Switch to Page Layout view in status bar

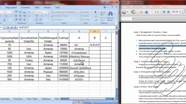[78, 102]
